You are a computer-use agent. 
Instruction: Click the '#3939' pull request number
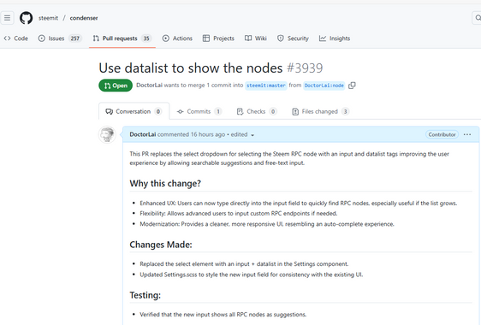(x=305, y=68)
